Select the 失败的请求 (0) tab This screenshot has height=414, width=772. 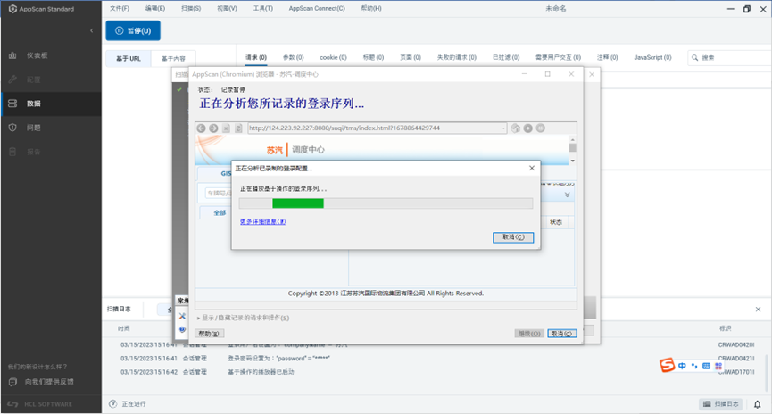(x=456, y=58)
